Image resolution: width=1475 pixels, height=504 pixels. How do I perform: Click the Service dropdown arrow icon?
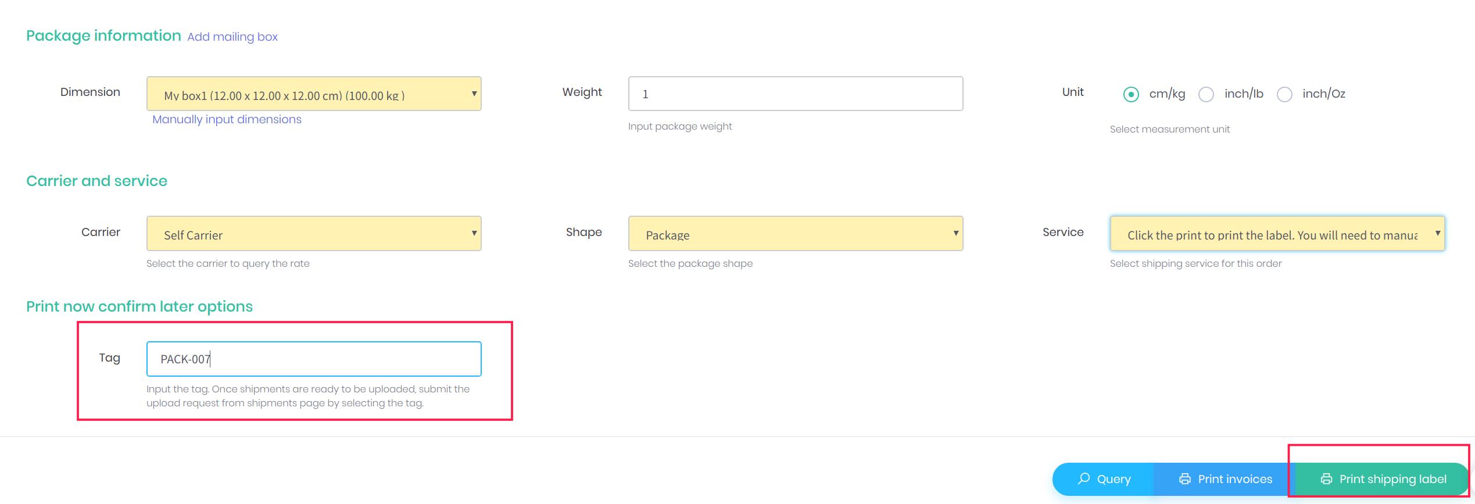pyautogui.click(x=1438, y=233)
